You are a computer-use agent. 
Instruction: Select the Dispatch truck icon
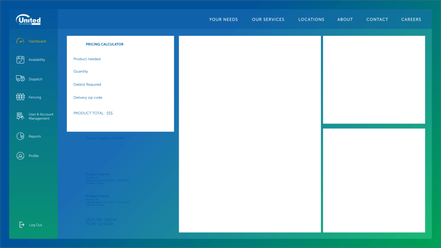click(x=20, y=79)
